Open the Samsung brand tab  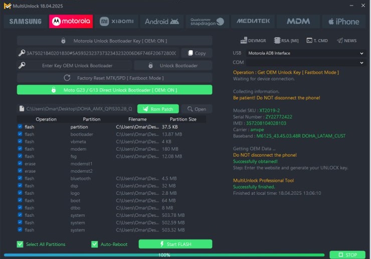pyautogui.click(x=26, y=21)
